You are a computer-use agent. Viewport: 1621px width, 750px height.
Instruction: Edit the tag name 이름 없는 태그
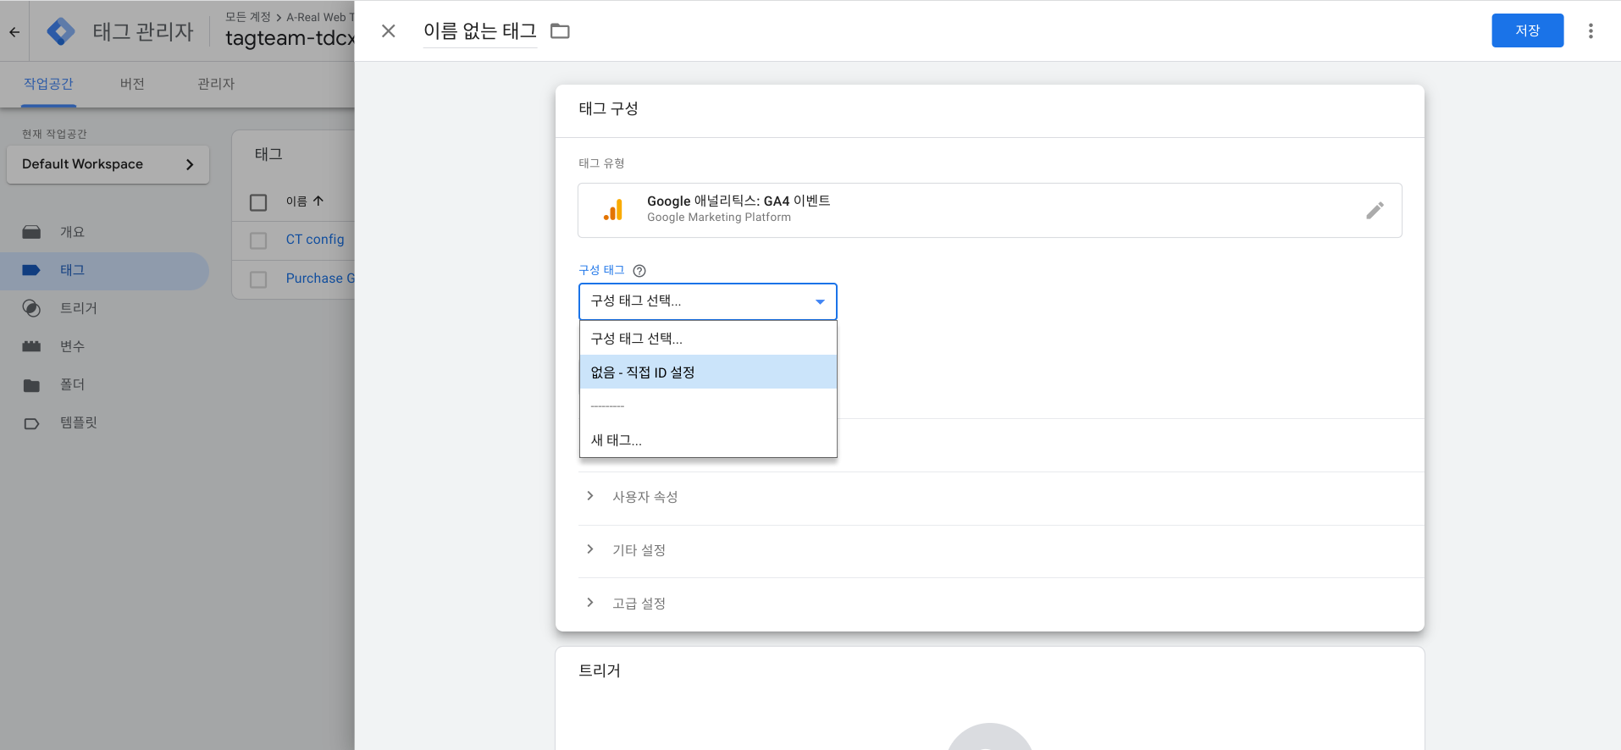coord(480,31)
